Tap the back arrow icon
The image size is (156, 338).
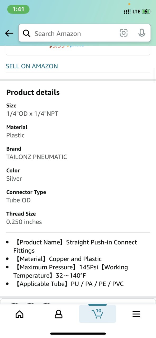9,33
